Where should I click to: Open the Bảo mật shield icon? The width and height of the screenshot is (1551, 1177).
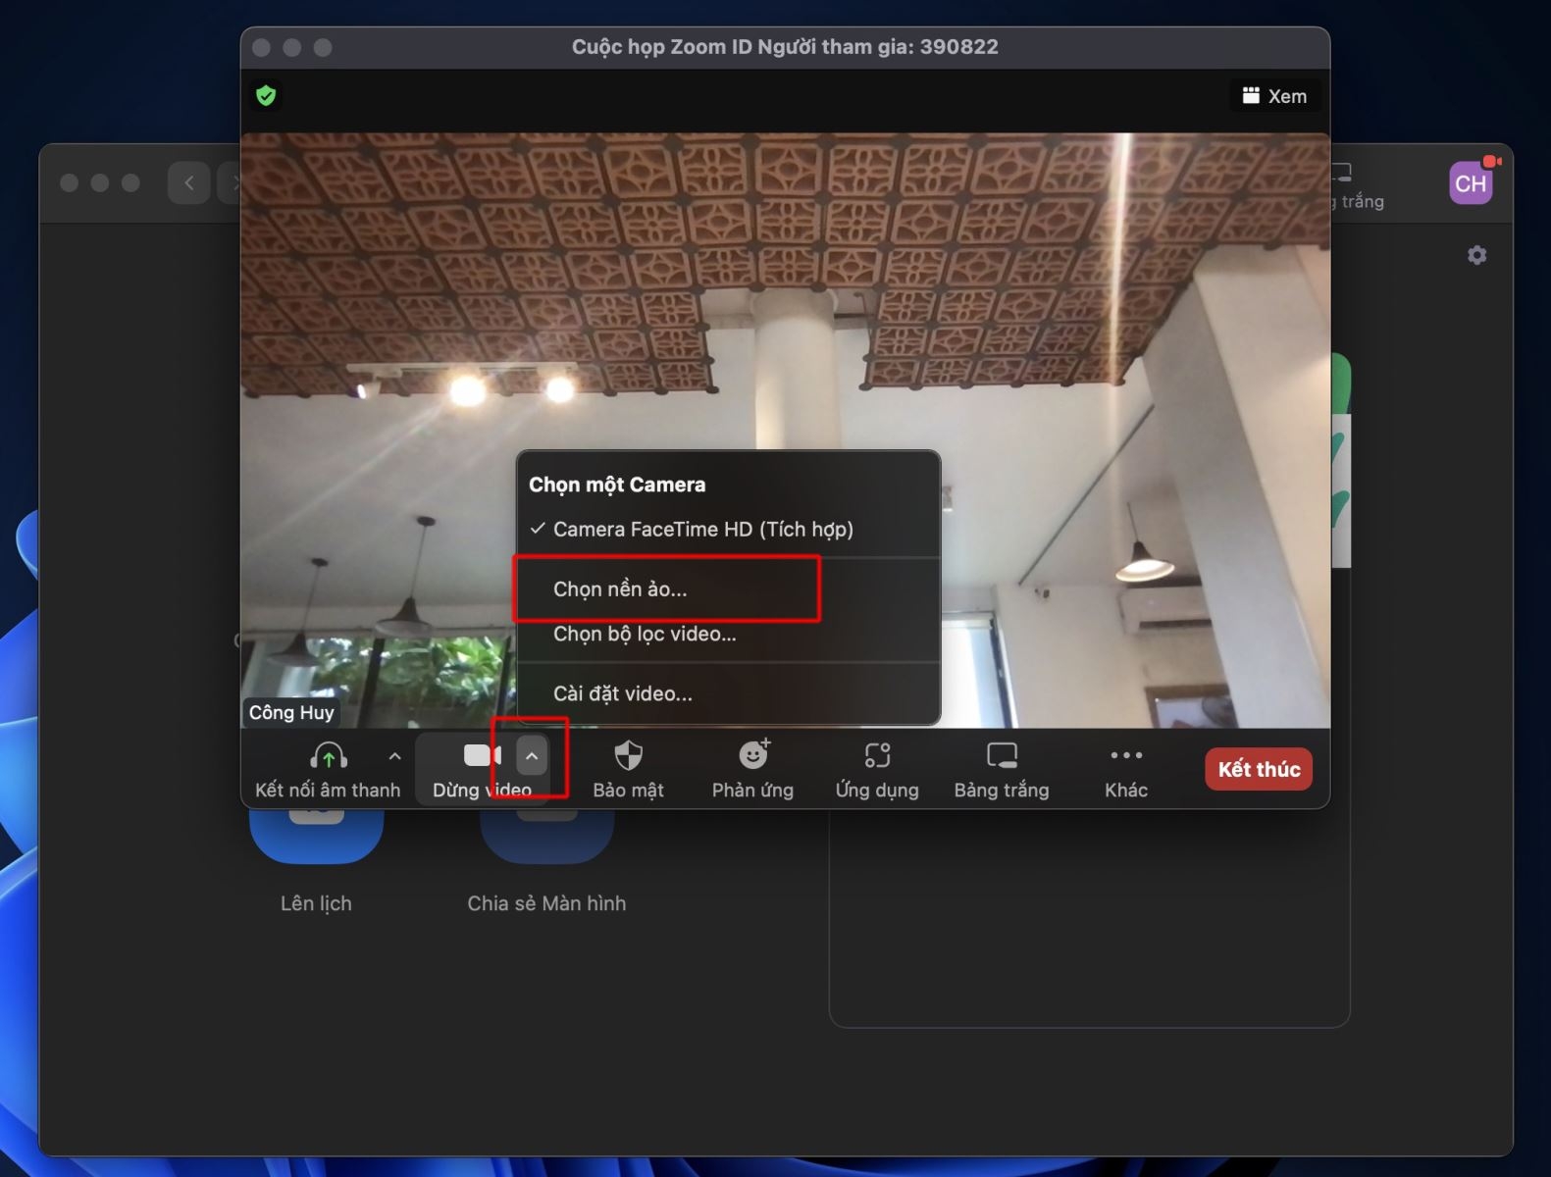[628, 755]
